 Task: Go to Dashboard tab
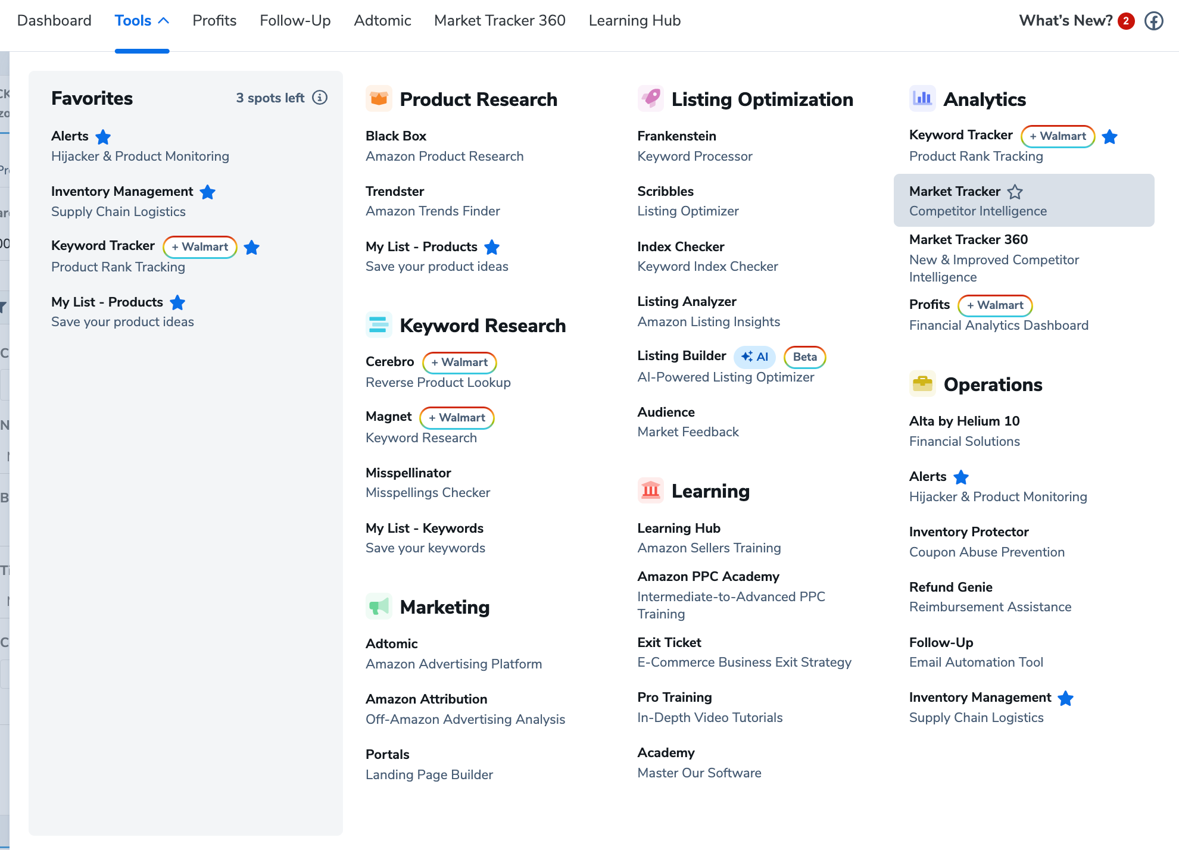pyautogui.click(x=54, y=21)
